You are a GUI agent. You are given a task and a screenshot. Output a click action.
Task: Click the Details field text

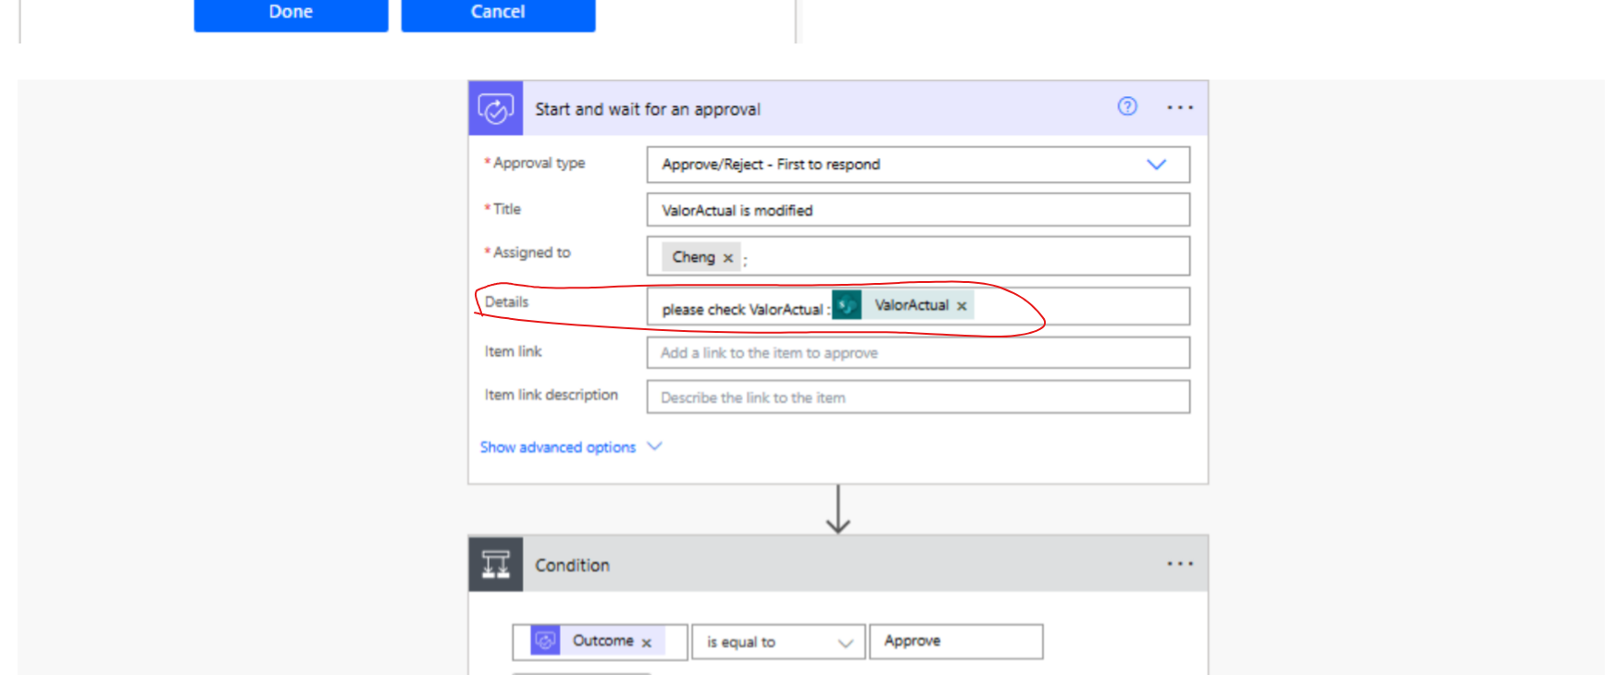(745, 310)
